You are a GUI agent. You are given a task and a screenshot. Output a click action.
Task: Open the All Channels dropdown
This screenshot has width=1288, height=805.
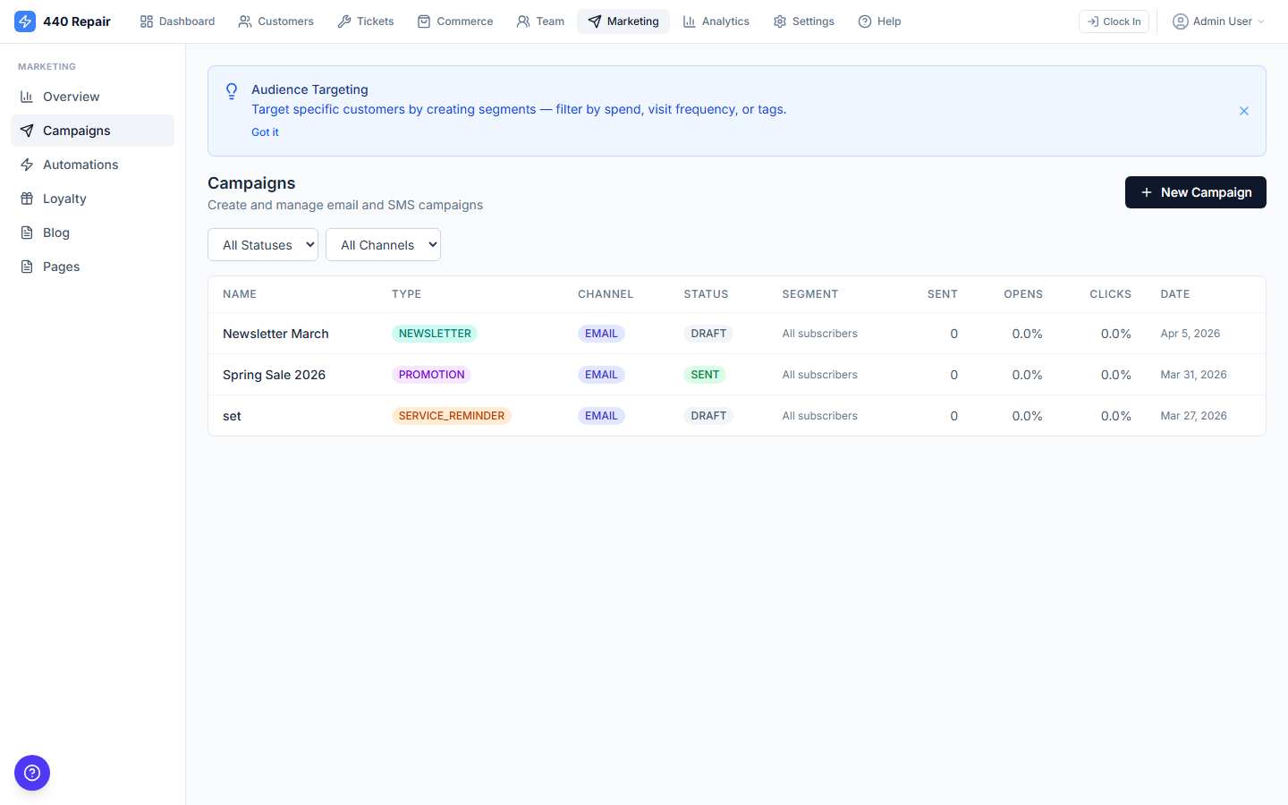tap(383, 244)
